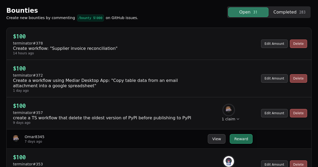Viewport: 318px width, 167px height.
Task: View Omar8345's claim submission
Action: [x=217, y=139]
